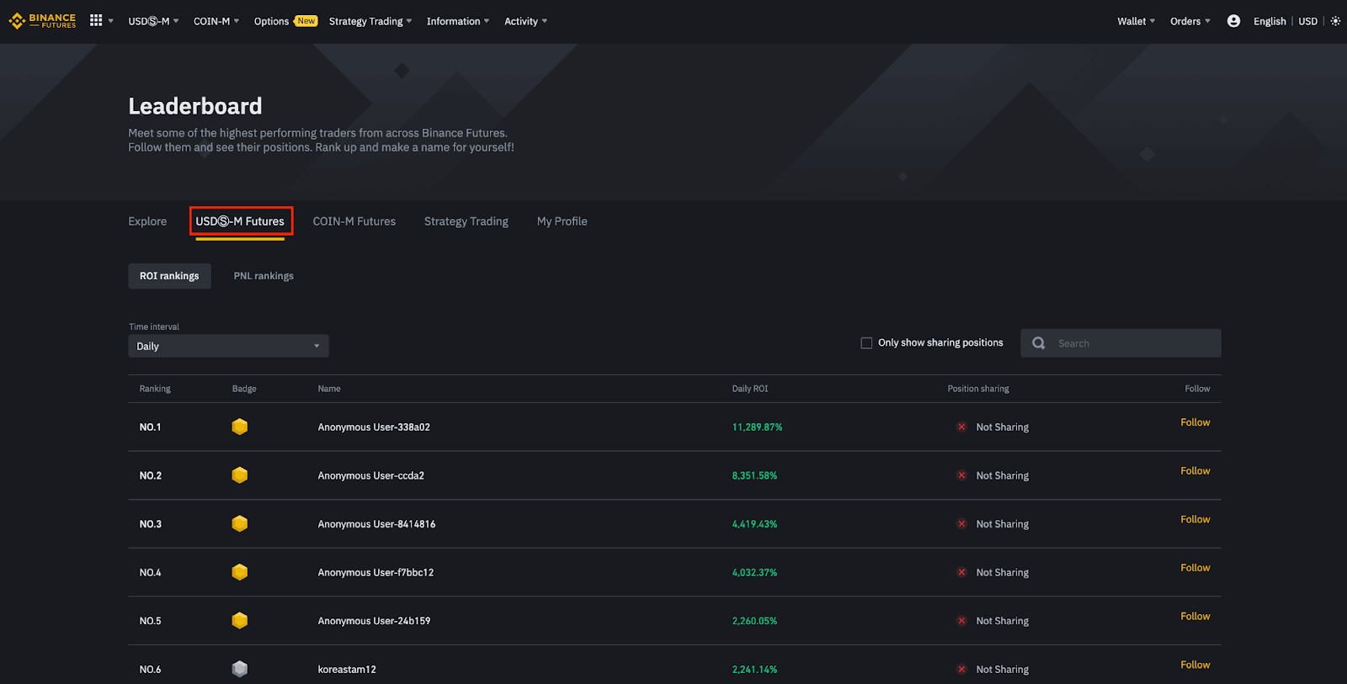This screenshot has width=1347, height=684.
Task: Switch to the COIN-M Futures tab
Action: (x=354, y=221)
